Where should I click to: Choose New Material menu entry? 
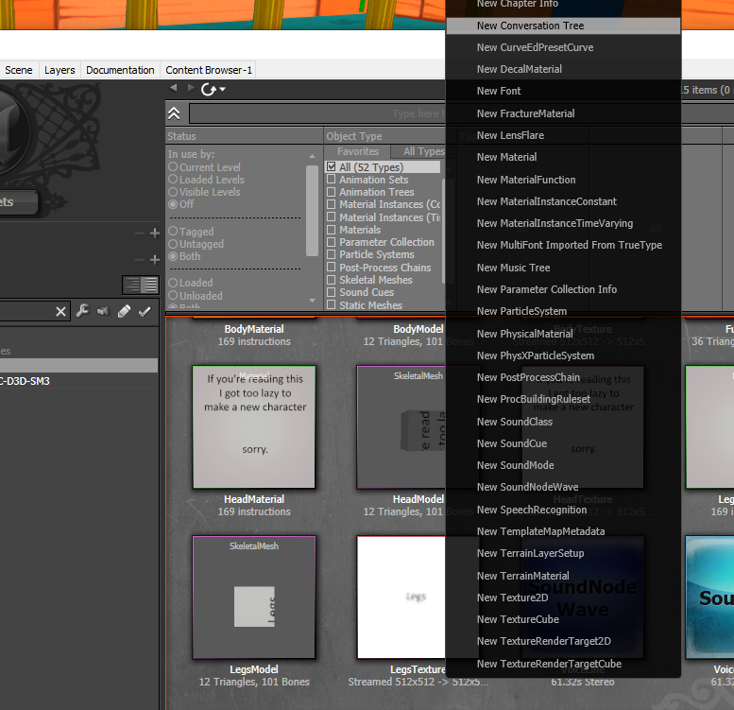click(x=563, y=157)
